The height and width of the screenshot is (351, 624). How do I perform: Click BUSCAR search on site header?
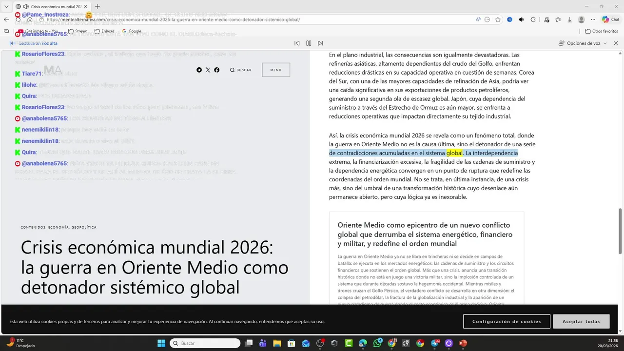[241, 70]
